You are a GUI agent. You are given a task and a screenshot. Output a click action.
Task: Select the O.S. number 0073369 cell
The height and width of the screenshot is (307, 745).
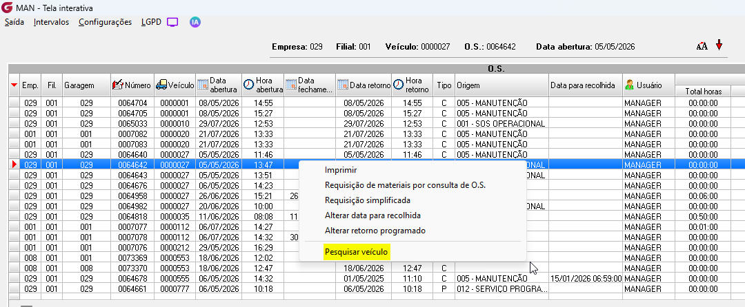click(134, 258)
